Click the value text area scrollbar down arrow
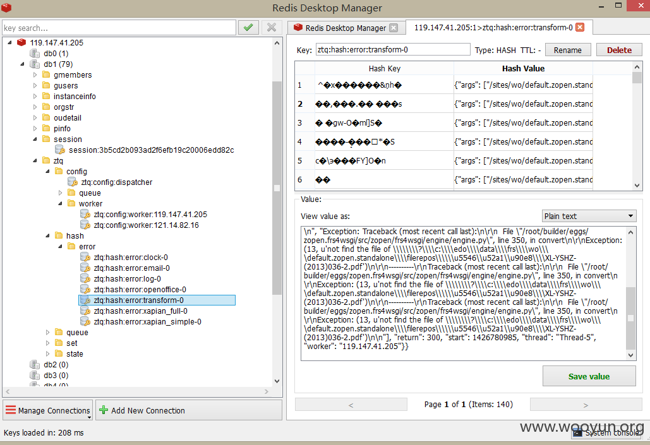 pyautogui.click(x=630, y=355)
